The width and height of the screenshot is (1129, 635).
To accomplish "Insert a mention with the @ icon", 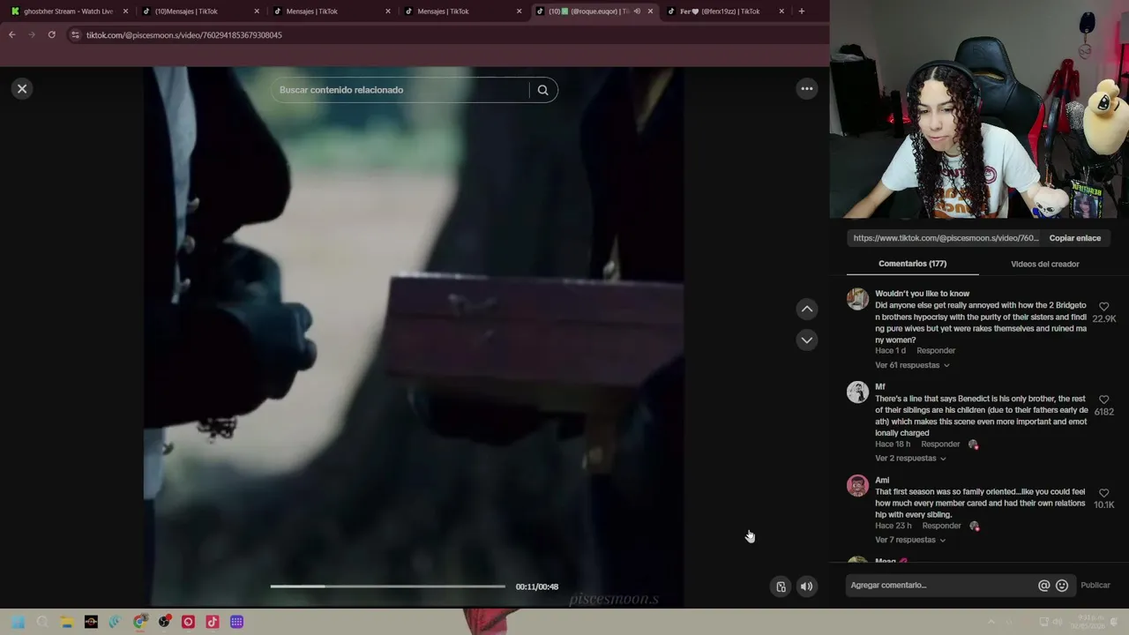I will coord(1044,586).
